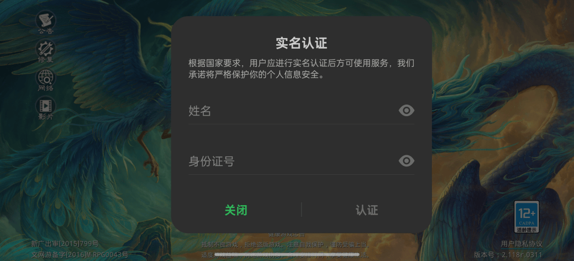Tap the CADPA 12+ age rating badge
574x261 pixels.
526,217
